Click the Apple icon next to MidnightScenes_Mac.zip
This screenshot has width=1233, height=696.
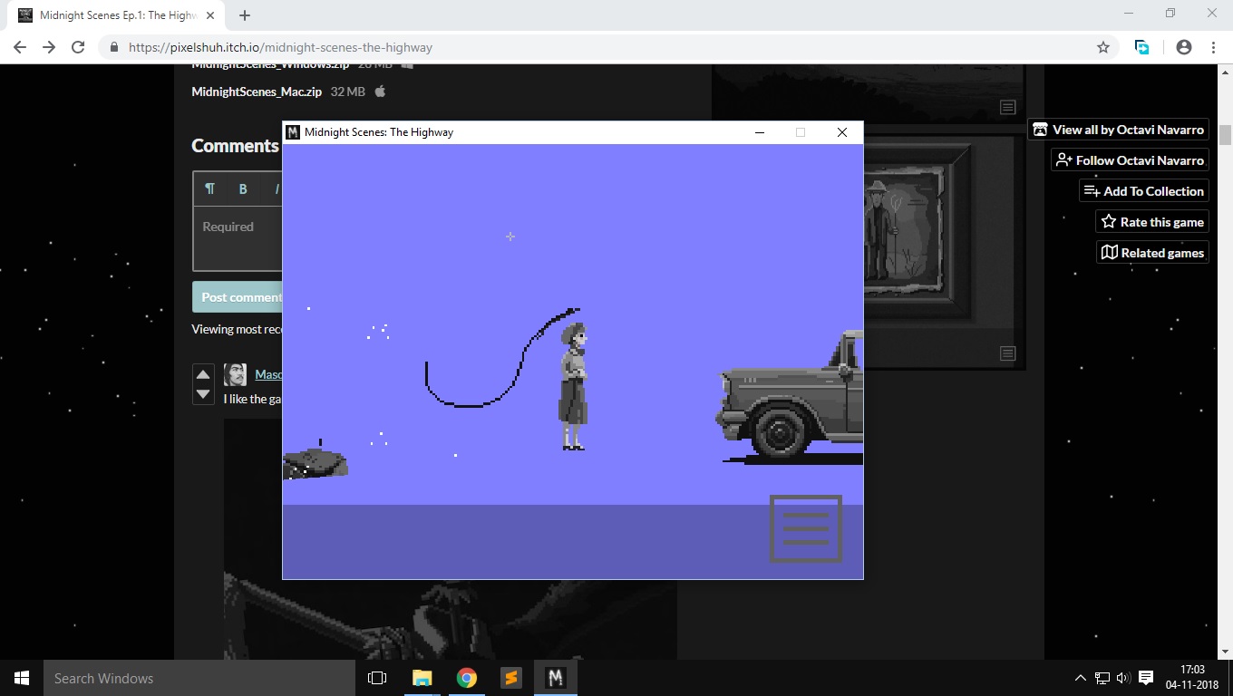click(381, 92)
